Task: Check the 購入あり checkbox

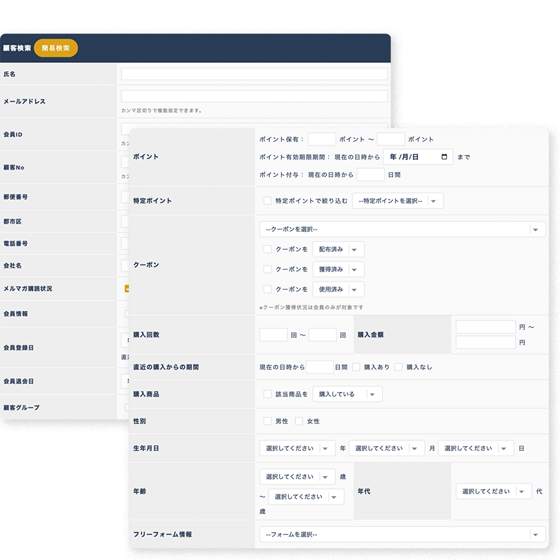Action: click(x=356, y=367)
